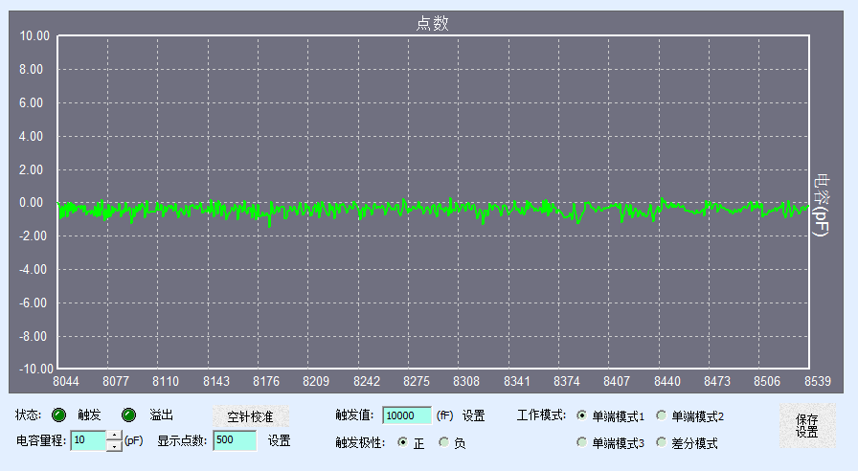Click the 点数 chart title

(x=433, y=23)
